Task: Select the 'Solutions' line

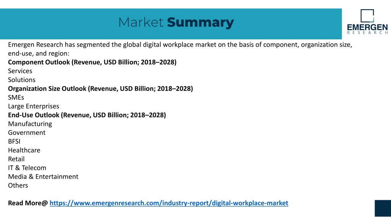Action: pos(22,80)
